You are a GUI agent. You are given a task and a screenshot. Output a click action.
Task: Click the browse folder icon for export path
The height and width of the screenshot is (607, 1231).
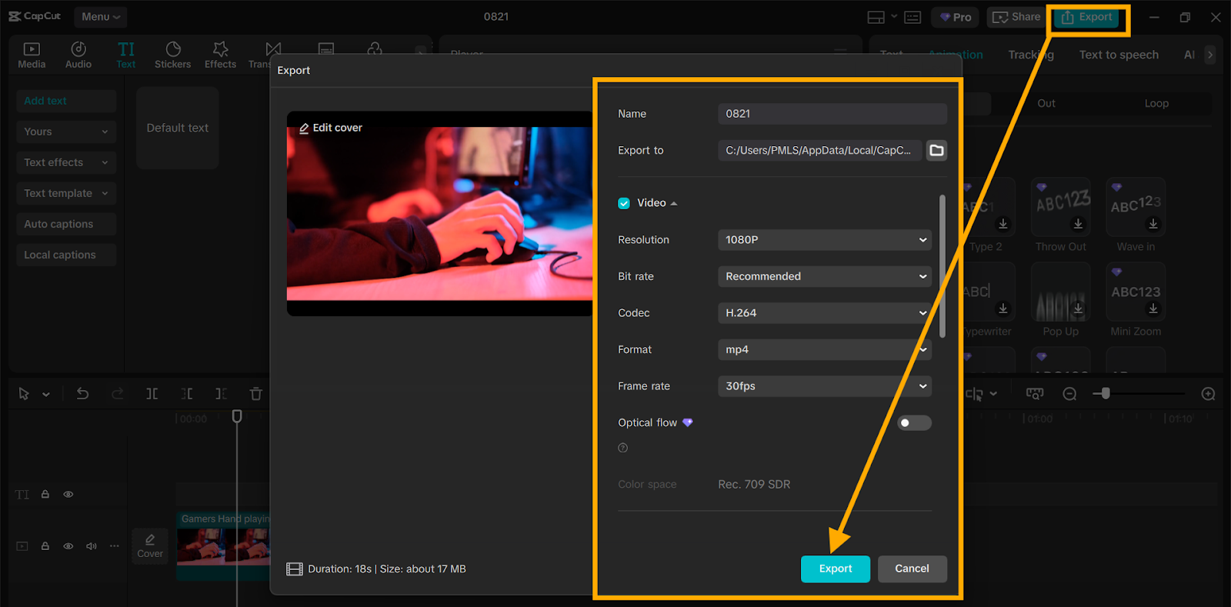tap(936, 150)
